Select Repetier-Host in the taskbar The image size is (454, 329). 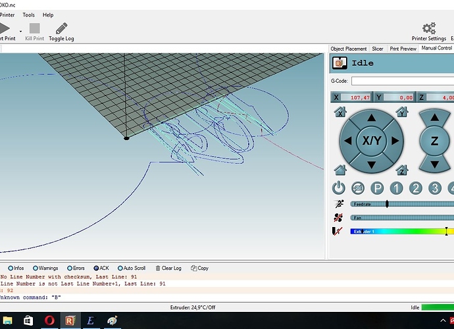pyautogui.click(x=70, y=320)
